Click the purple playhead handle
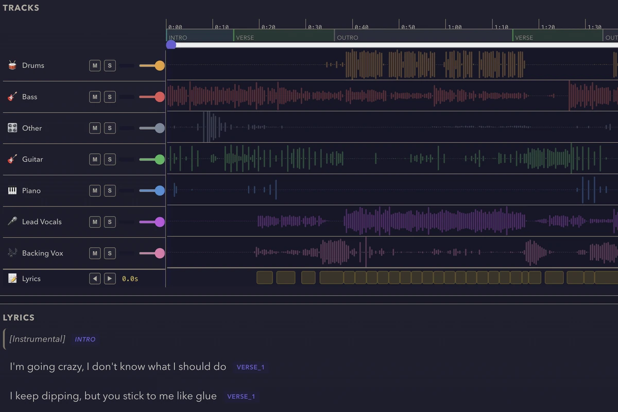Image resolution: width=618 pixels, height=412 pixels. tap(171, 45)
